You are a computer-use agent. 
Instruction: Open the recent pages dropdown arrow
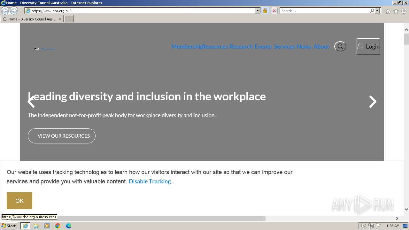pos(21,11)
